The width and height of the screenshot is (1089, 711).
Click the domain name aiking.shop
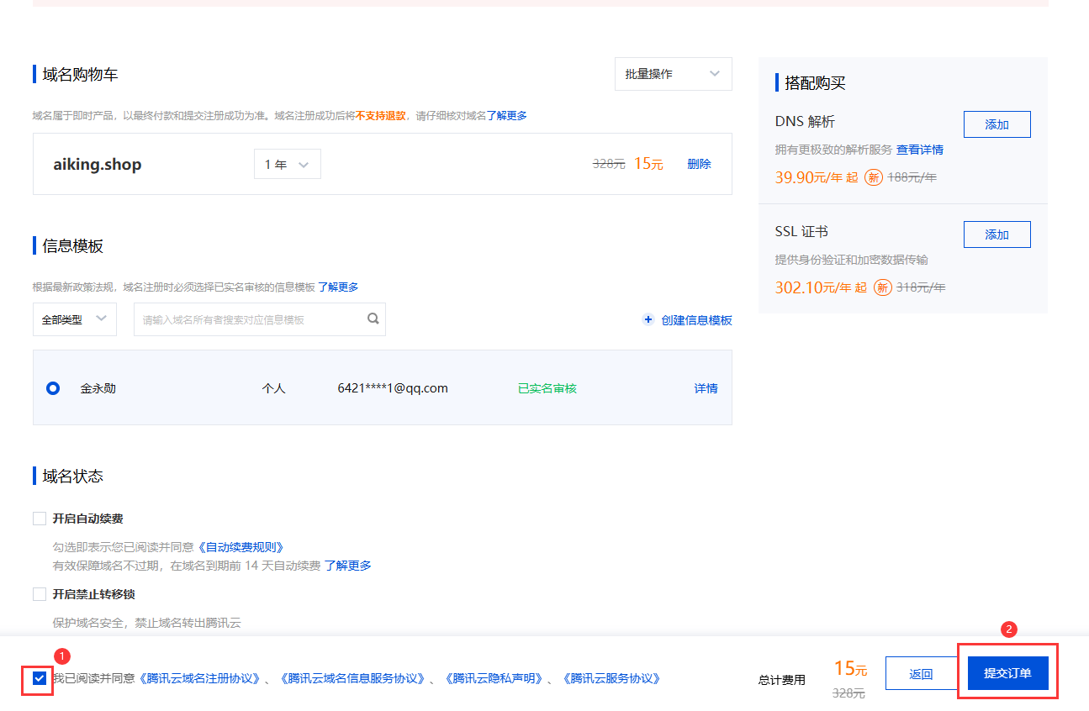coord(98,164)
